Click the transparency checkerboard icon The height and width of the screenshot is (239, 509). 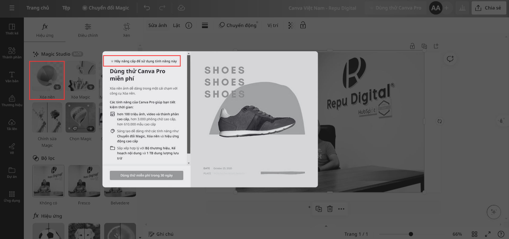pyautogui.click(x=291, y=25)
